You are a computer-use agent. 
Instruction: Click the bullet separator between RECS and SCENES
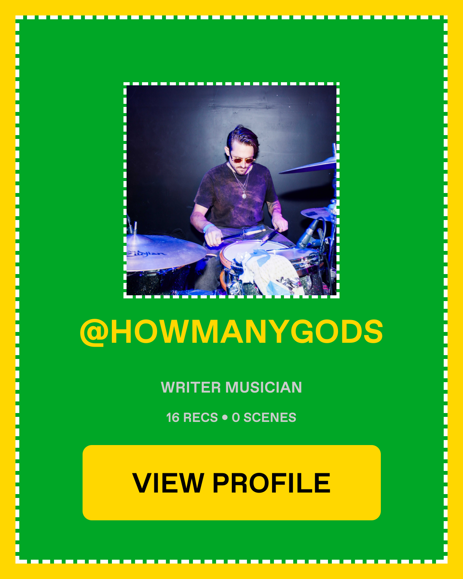click(x=225, y=418)
